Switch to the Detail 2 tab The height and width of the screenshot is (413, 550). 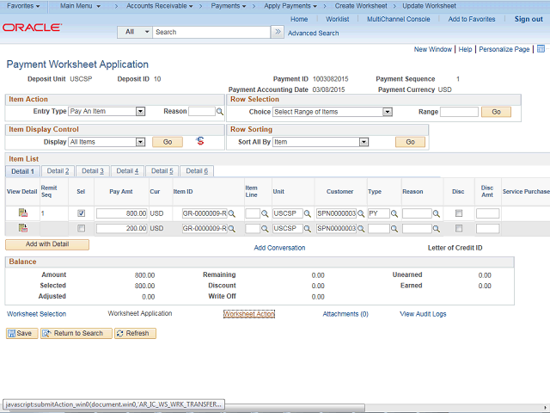click(x=58, y=171)
